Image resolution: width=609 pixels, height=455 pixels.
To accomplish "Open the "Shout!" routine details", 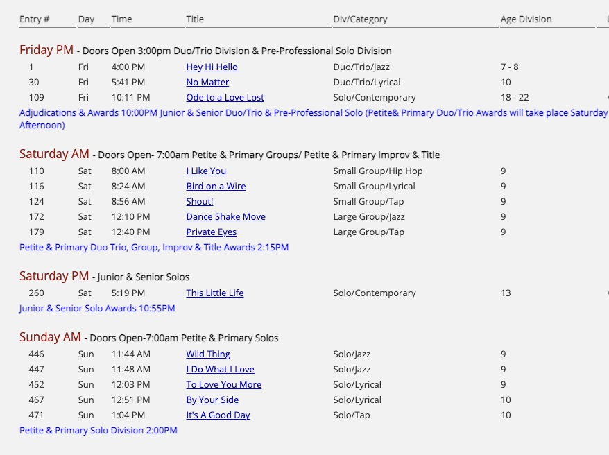I will coord(199,201).
